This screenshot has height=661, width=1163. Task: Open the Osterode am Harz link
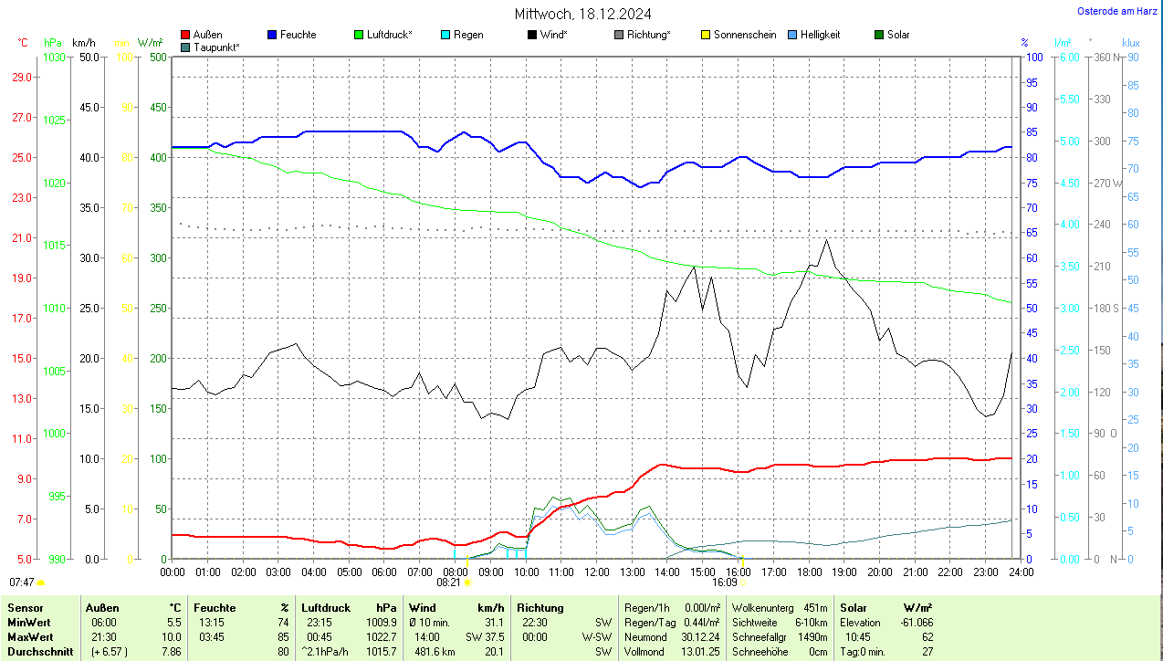[x=1116, y=11]
